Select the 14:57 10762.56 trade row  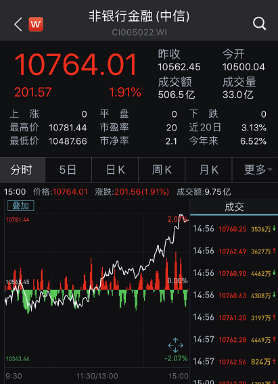tap(234, 362)
